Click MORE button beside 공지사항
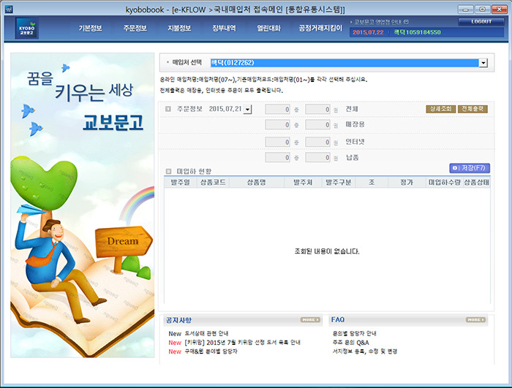The image size is (512, 388). (x=310, y=320)
